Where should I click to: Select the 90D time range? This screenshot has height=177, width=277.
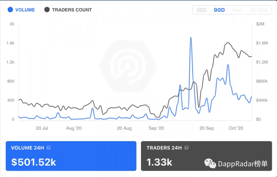coord(219,10)
